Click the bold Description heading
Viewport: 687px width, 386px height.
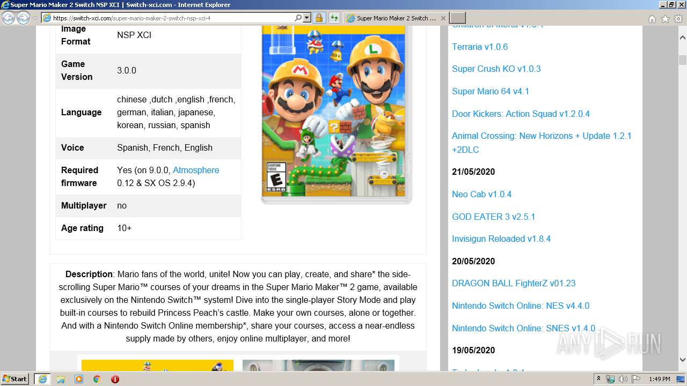tap(89, 274)
